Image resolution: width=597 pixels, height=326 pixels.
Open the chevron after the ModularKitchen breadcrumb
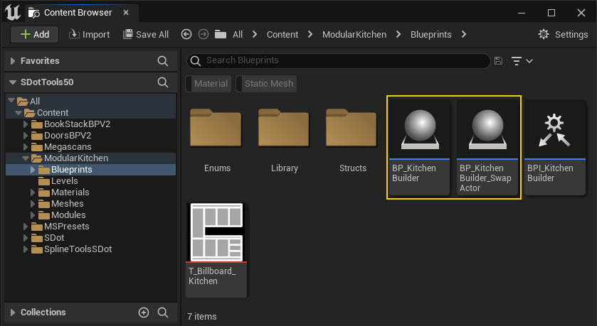[398, 34]
